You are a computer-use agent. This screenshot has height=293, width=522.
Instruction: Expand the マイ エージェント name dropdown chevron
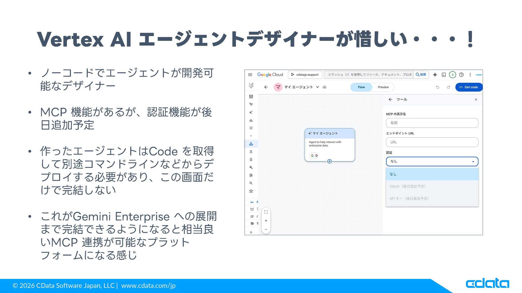coord(317,87)
